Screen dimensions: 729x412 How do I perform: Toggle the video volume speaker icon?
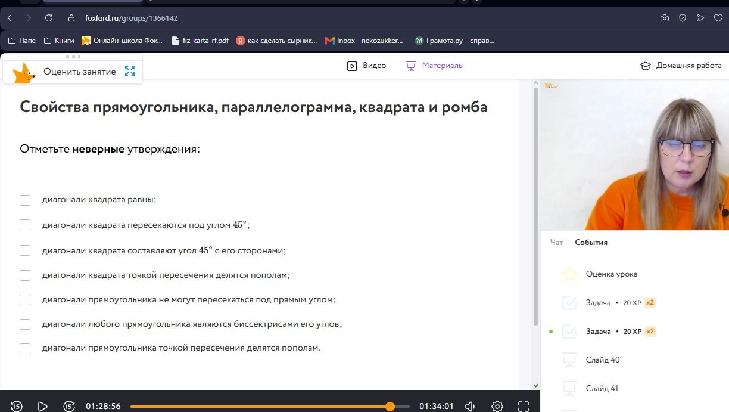(x=470, y=407)
